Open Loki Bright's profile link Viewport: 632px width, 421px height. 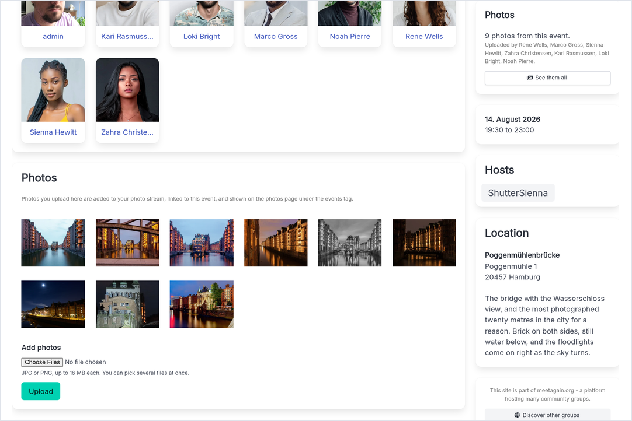tap(202, 36)
